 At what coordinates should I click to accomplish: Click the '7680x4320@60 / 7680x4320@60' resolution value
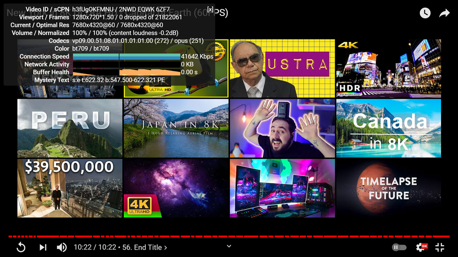coord(118,25)
